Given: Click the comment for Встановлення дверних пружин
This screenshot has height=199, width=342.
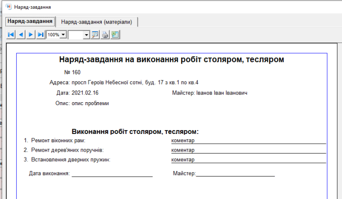Looking at the screenshot, I should coord(183,159).
